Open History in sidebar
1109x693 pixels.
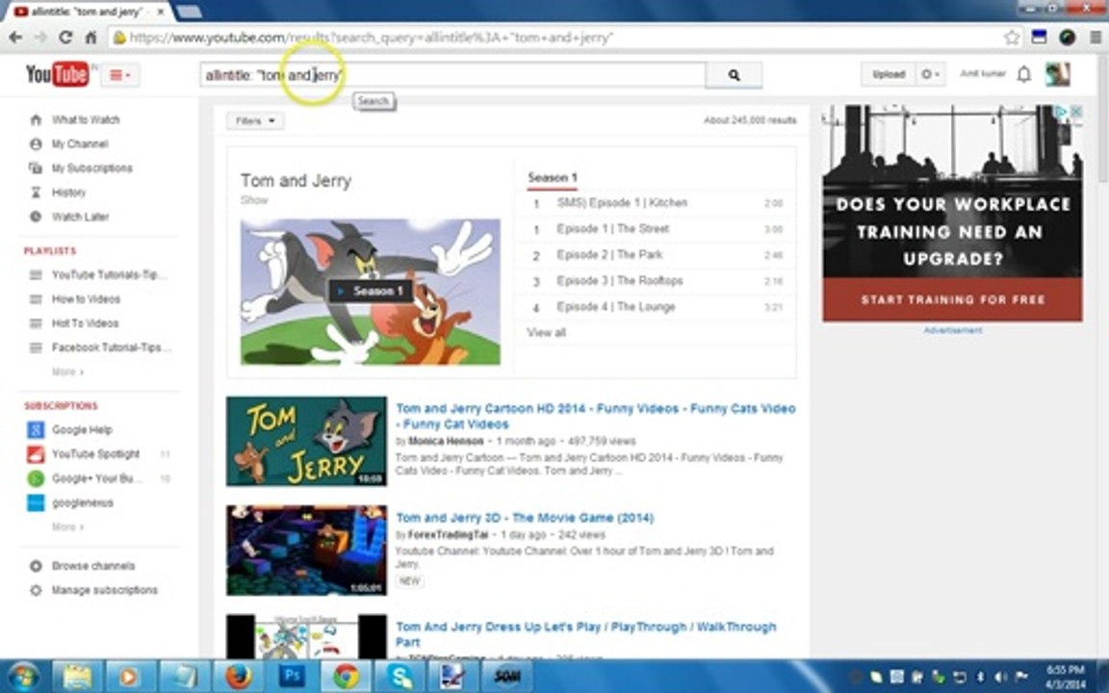pyautogui.click(x=68, y=192)
